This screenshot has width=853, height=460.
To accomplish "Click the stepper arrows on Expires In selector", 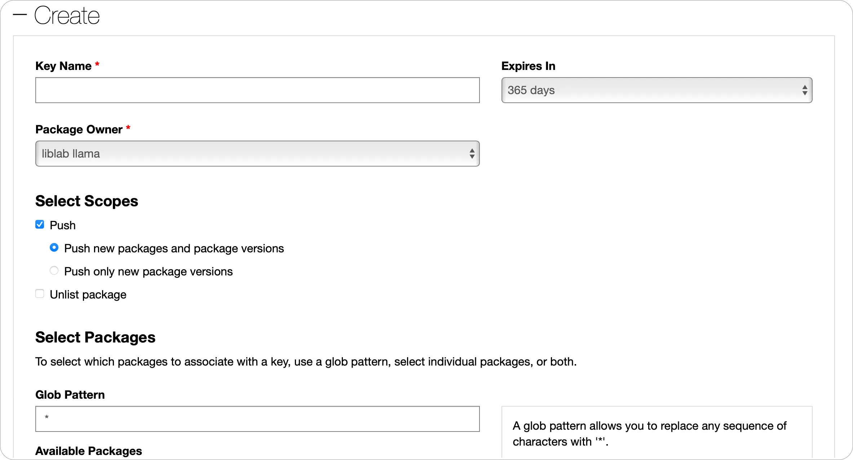I will click(805, 90).
